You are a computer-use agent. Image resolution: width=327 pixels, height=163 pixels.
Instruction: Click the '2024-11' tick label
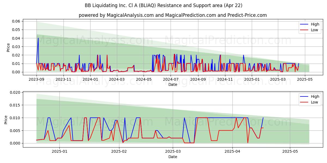[225, 79]
